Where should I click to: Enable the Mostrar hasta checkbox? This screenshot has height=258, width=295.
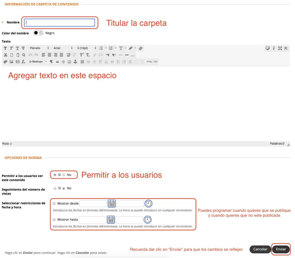(x=54, y=220)
